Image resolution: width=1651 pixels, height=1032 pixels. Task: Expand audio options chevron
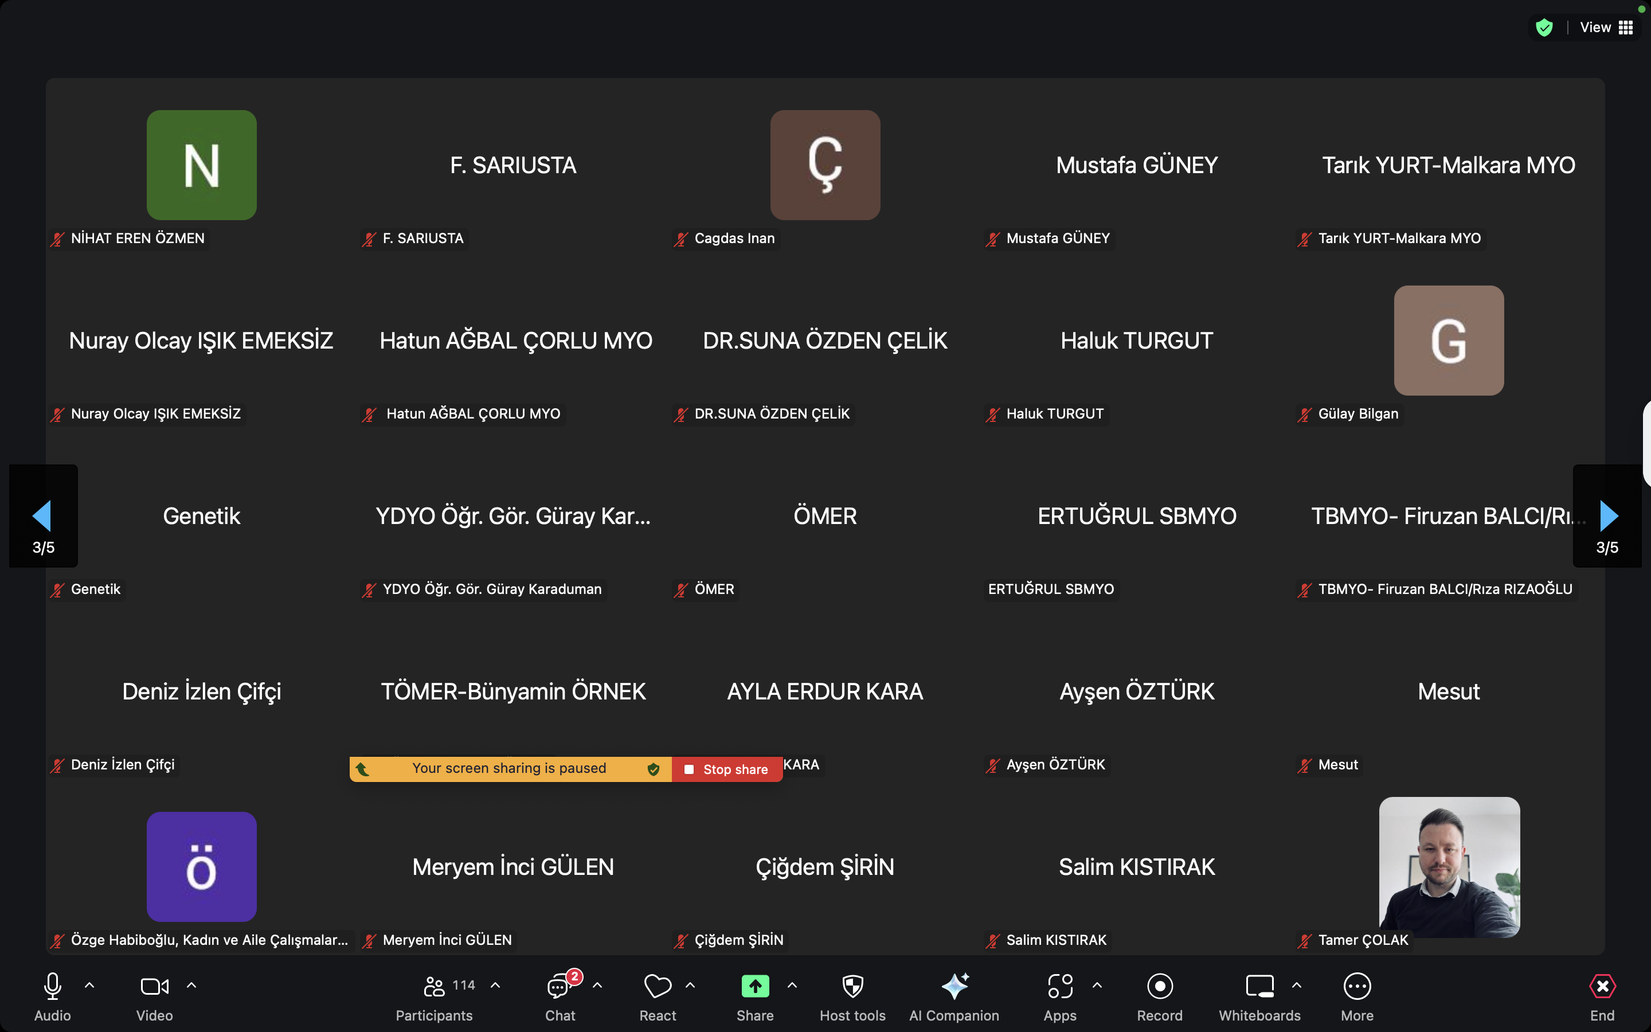click(x=89, y=986)
